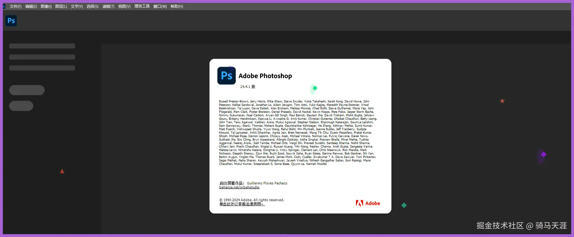574x237 pixels.
Task: Open the 文件(F) menu
Action: tap(16, 6)
